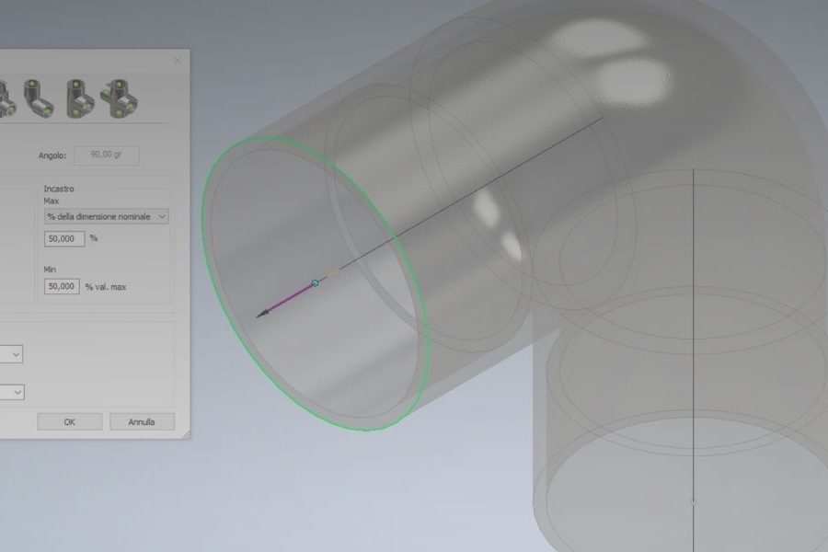Image resolution: width=828 pixels, height=552 pixels.
Task: Select the partially visible fitting icon at left edge
Action: (6, 99)
